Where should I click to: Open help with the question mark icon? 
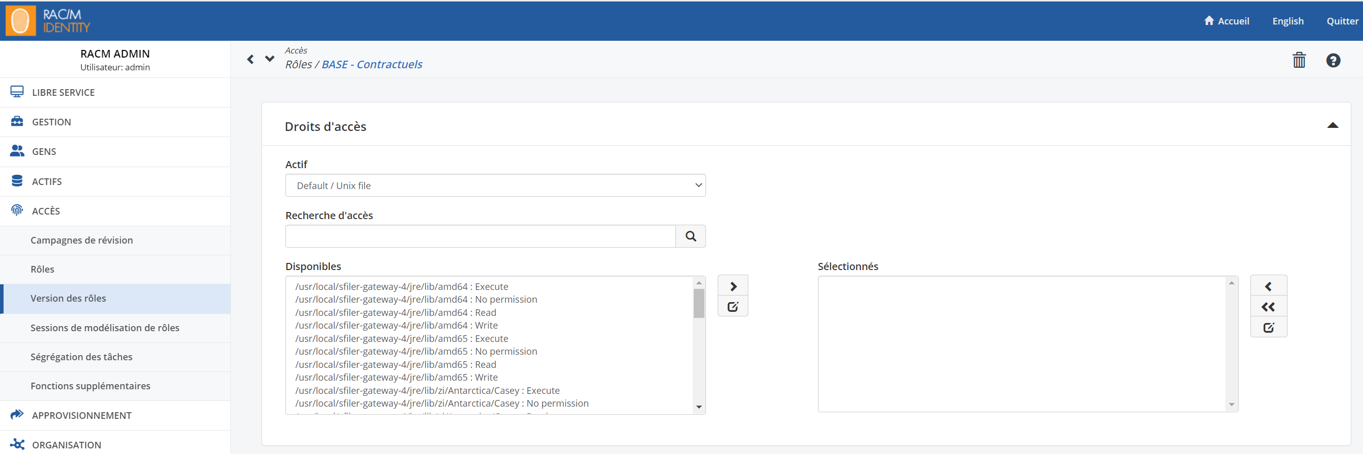click(1333, 60)
